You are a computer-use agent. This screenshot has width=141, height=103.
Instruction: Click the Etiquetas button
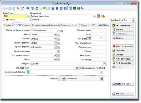[x=123, y=51]
